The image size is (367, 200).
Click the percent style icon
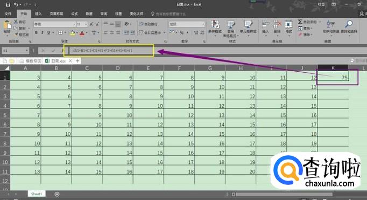point(181,33)
